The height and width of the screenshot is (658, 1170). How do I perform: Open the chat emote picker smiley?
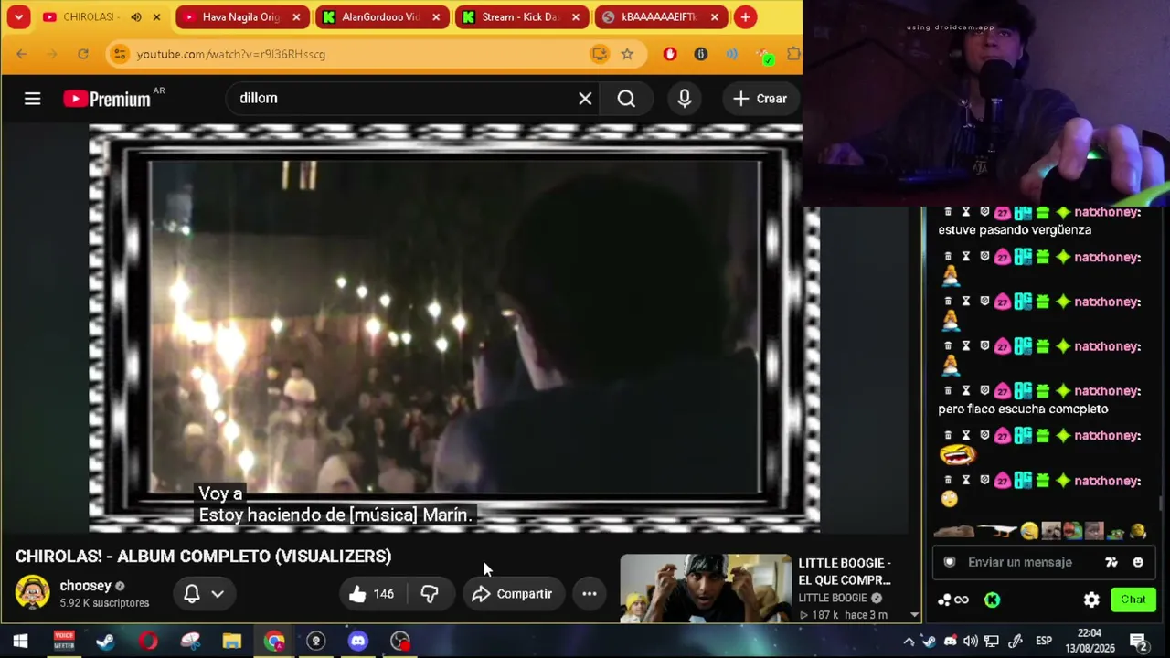[1138, 562]
